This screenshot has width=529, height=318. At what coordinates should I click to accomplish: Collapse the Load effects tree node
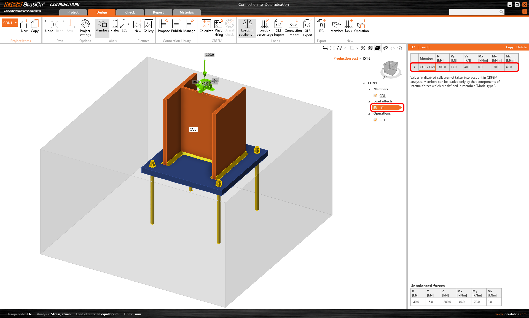[x=369, y=102]
